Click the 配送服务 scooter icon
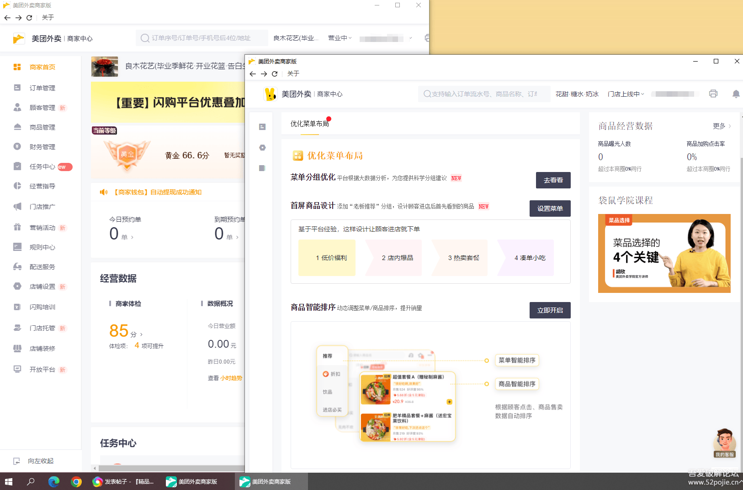The width and height of the screenshot is (743, 490). [17, 266]
